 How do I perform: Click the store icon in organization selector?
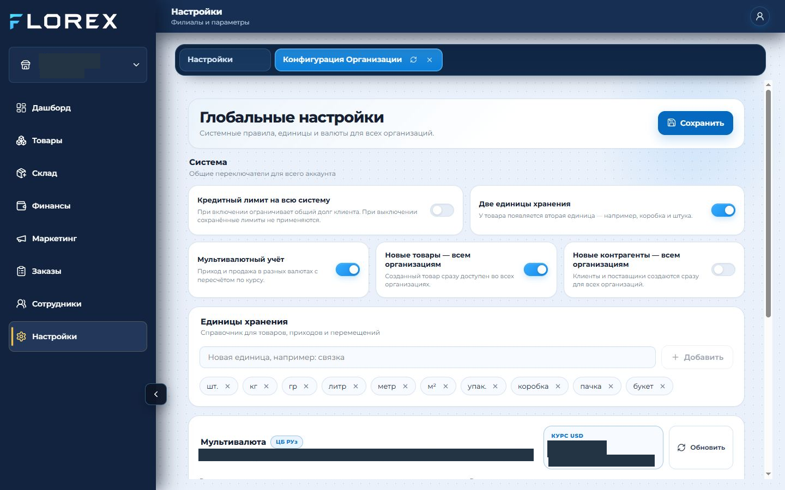25,65
